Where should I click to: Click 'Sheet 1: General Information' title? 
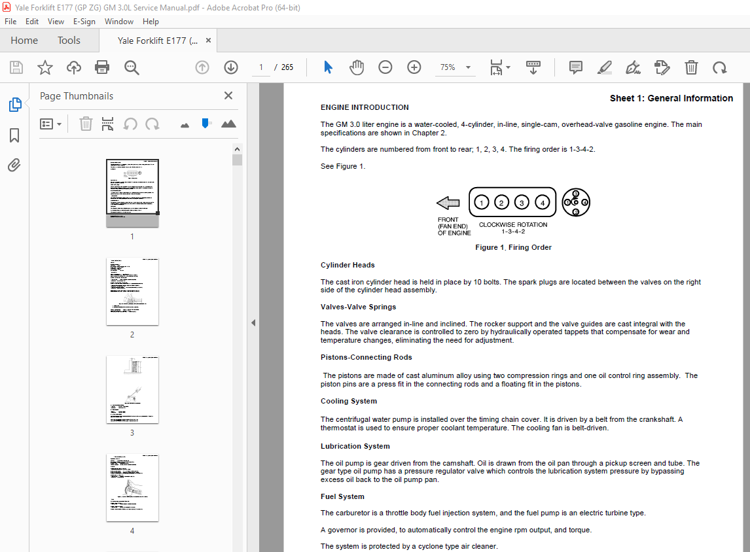[671, 99]
